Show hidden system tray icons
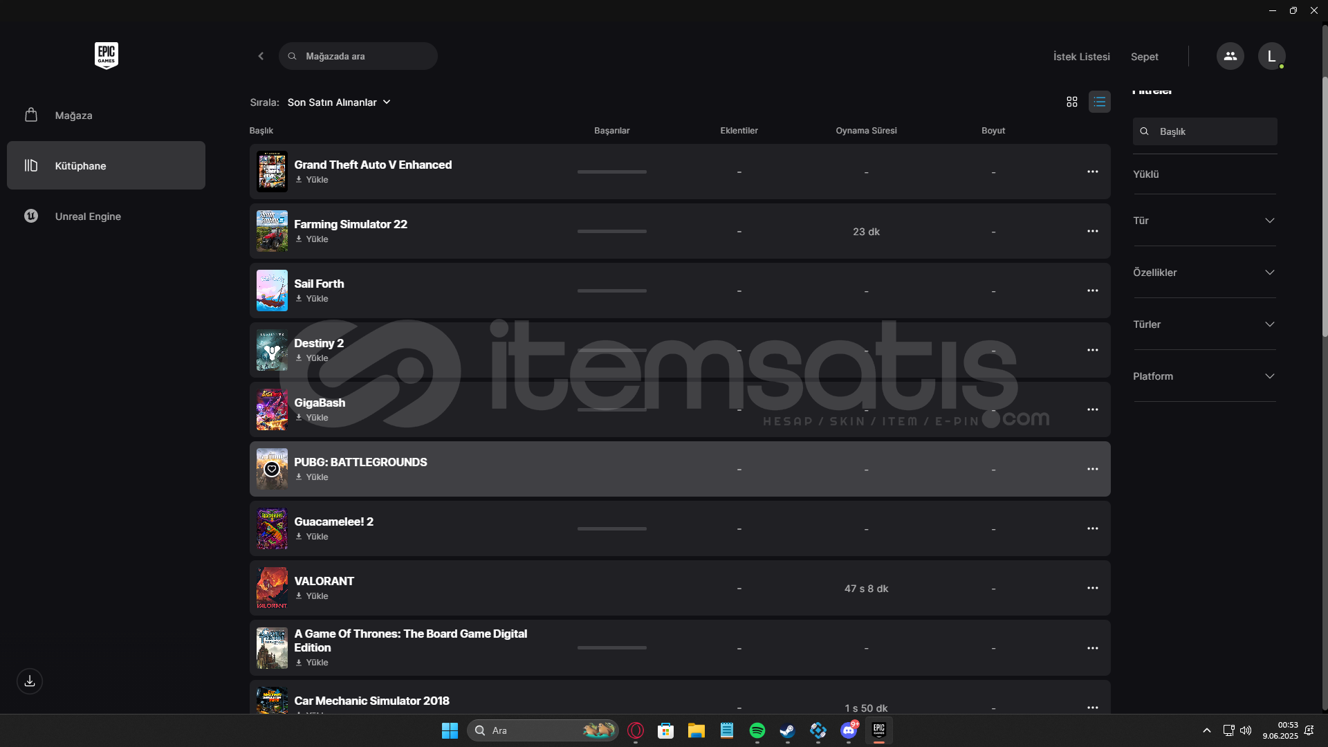The width and height of the screenshot is (1328, 747). point(1207,730)
